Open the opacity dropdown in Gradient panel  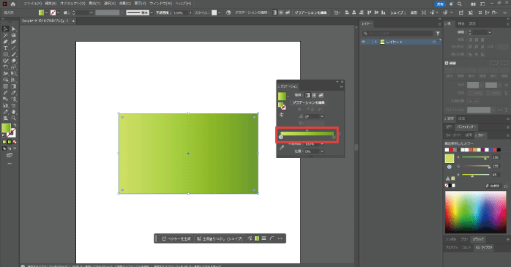[322, 144]
